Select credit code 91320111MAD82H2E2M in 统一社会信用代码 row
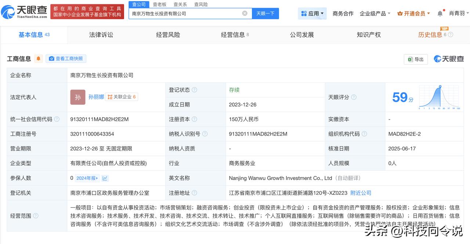 coord(100,119)
